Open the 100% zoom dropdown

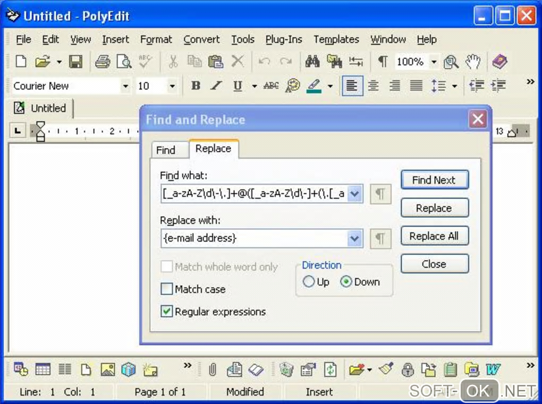434,62
